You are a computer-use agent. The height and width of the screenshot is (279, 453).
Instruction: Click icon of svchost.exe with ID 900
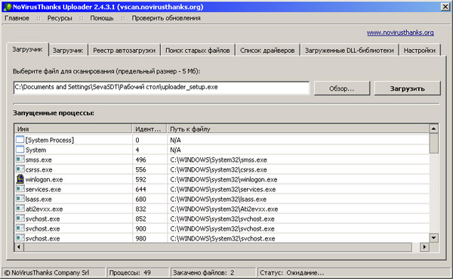(x=20, y=228)
